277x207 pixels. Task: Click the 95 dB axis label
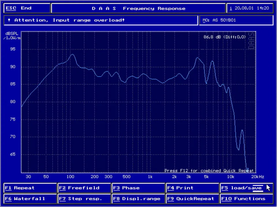[13, 49]
